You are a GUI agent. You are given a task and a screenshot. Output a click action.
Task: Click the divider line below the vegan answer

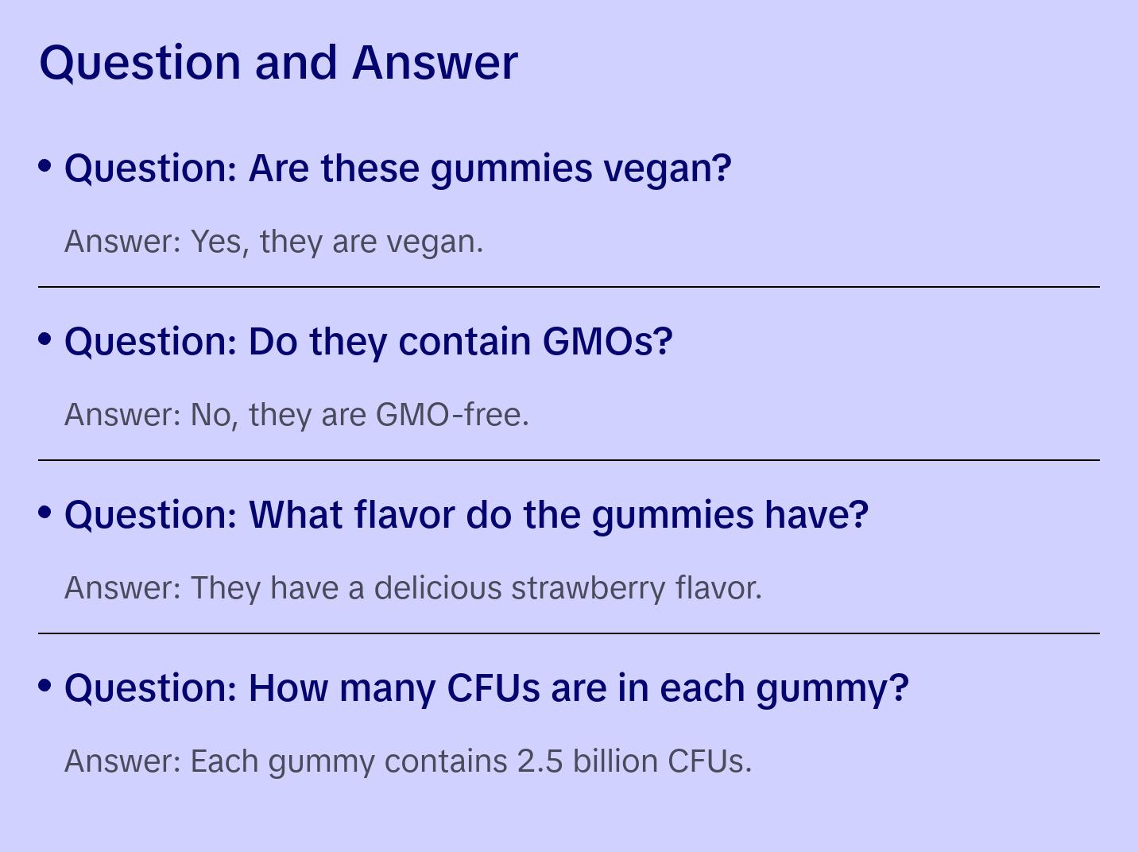(569, 287)
